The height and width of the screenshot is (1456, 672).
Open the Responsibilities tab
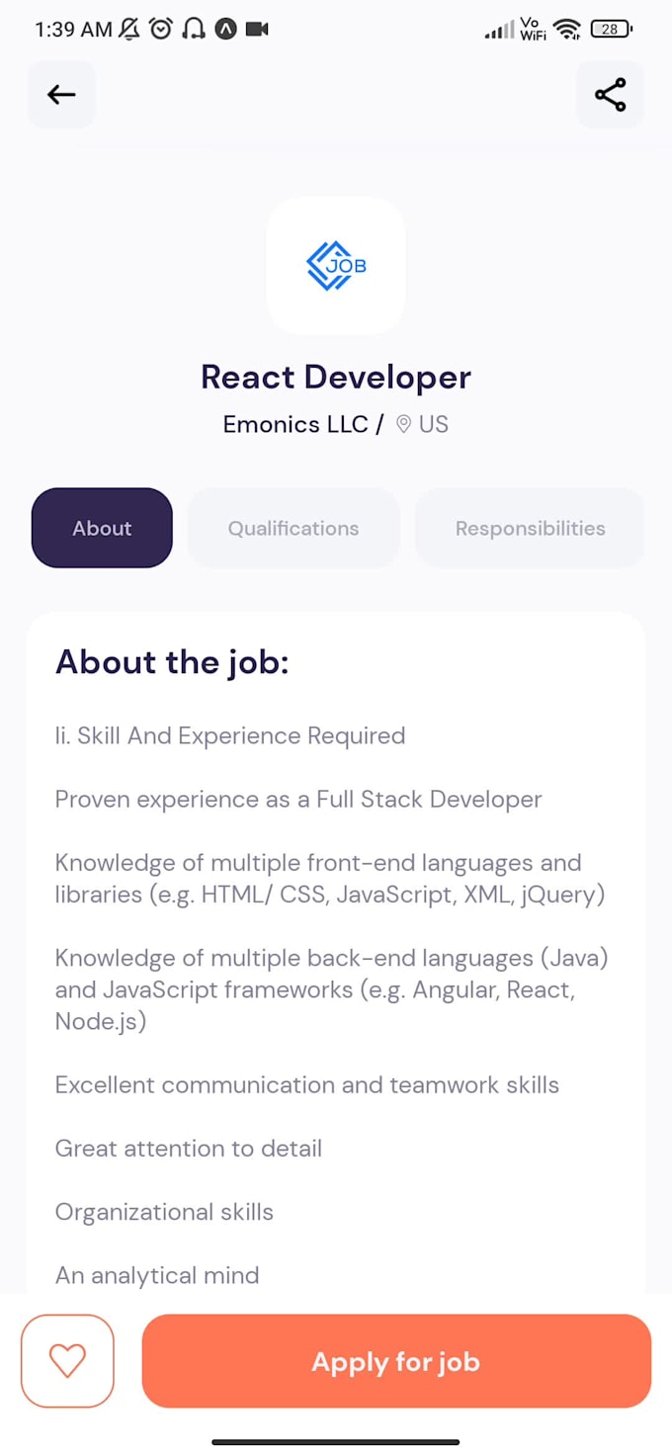[530, 528]
